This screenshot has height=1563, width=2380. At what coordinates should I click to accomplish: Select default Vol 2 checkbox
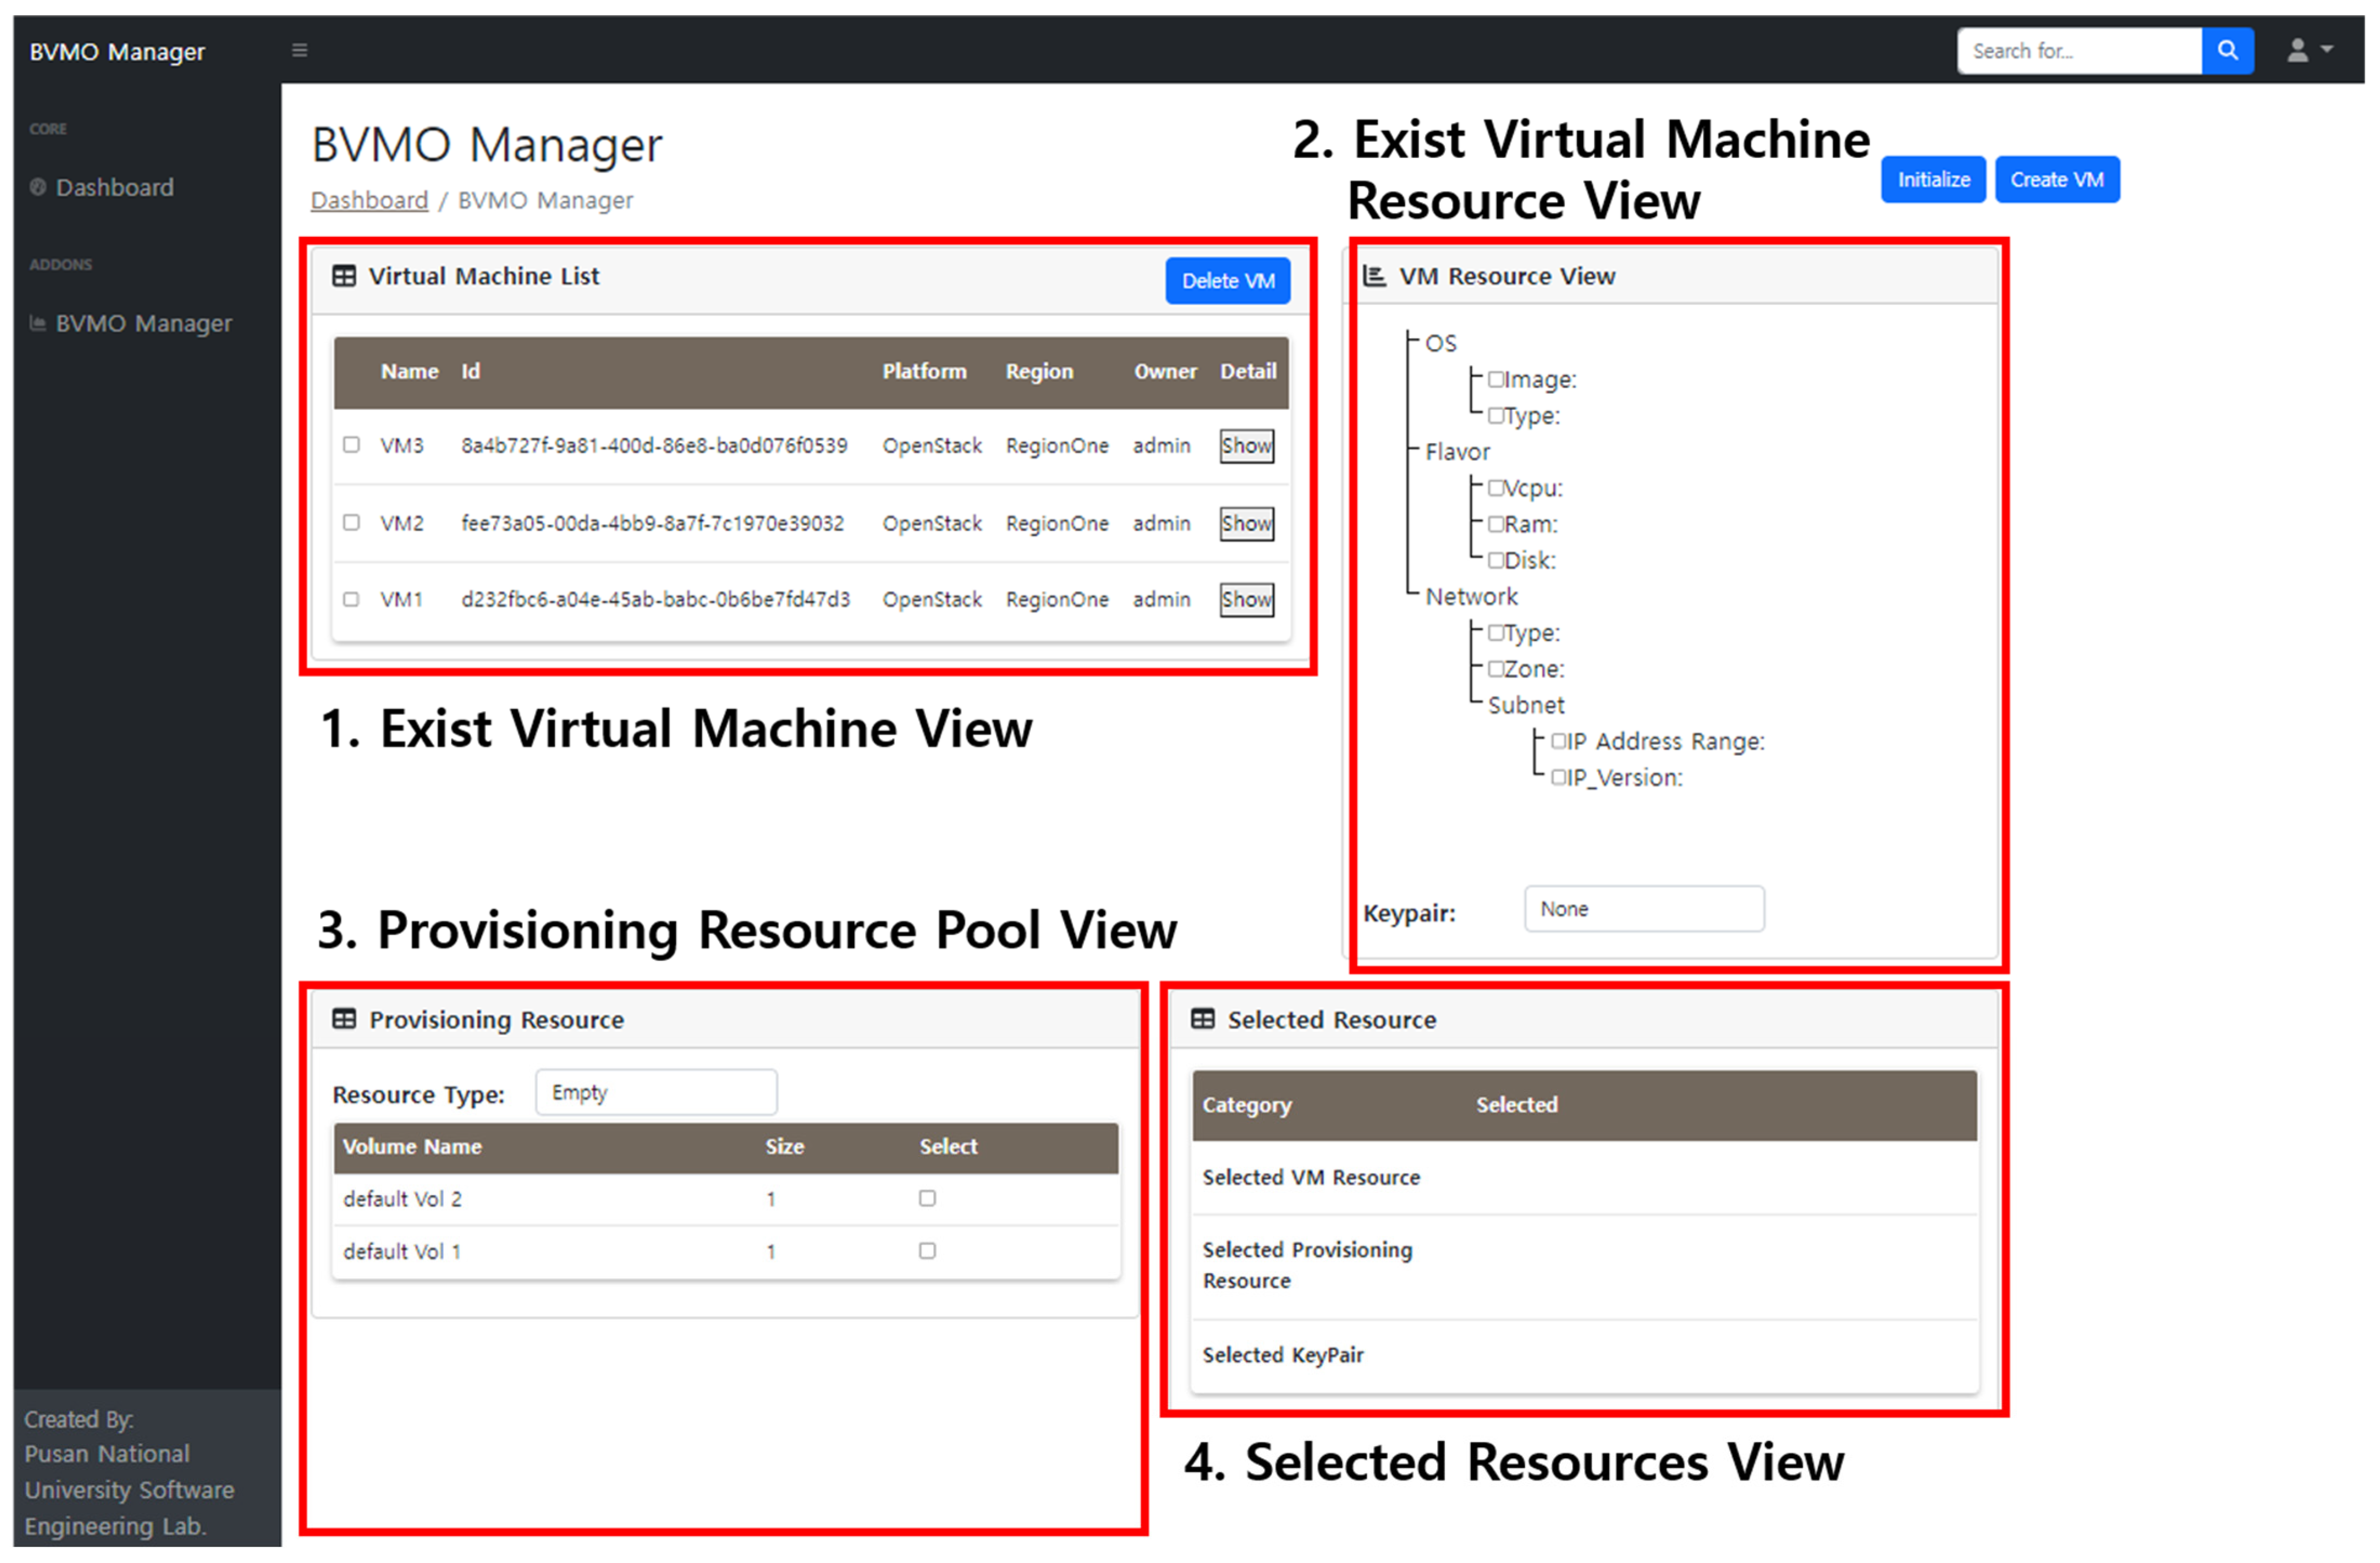pos(927,1198)
